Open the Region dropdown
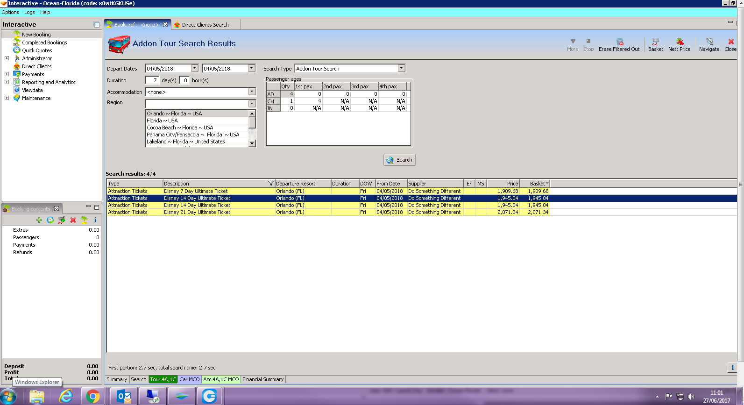Screen dimensions: 744x405 click(252, 103)
